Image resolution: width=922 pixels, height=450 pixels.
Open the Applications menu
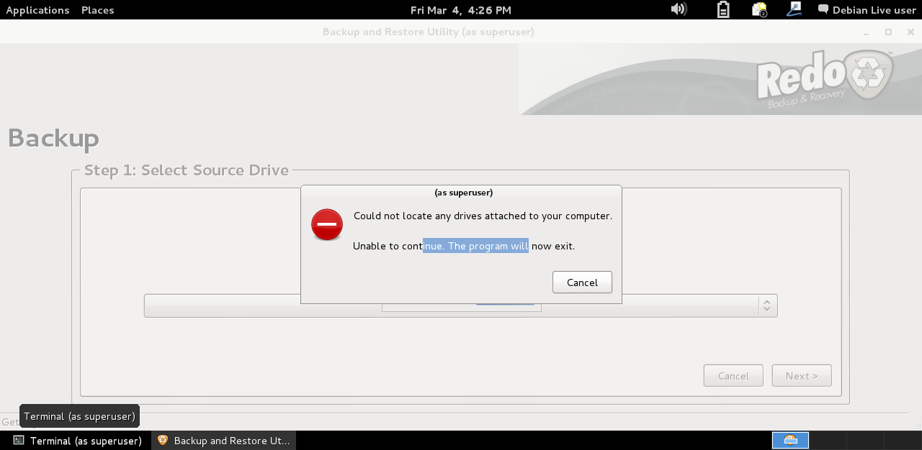[37, 10]
